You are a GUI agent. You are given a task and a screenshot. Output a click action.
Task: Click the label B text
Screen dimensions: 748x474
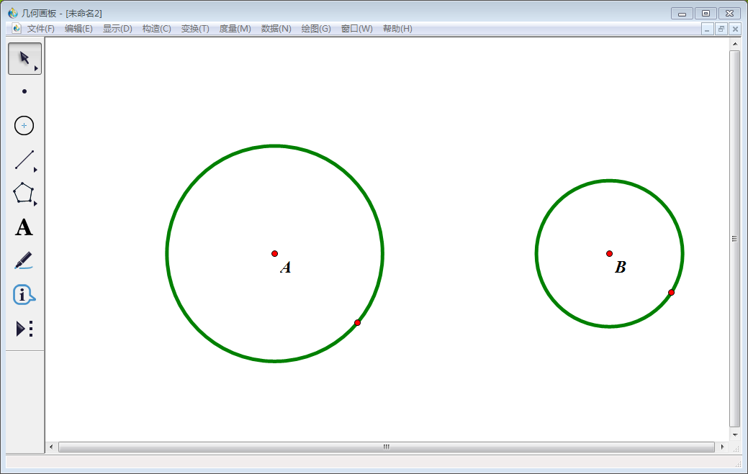[620, 267]
